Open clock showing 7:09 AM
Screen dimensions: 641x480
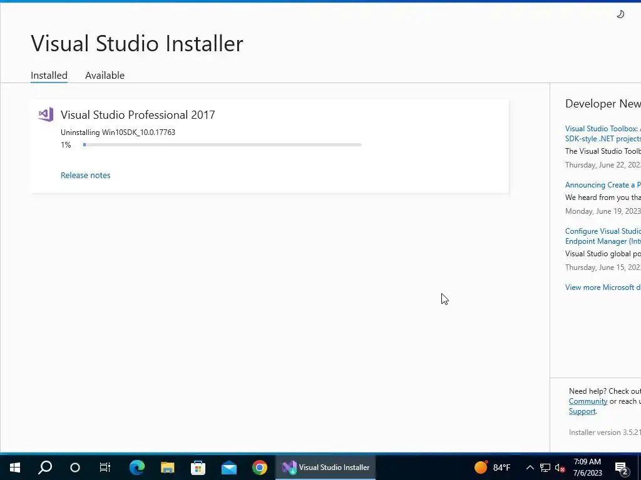tap(587, 467)
